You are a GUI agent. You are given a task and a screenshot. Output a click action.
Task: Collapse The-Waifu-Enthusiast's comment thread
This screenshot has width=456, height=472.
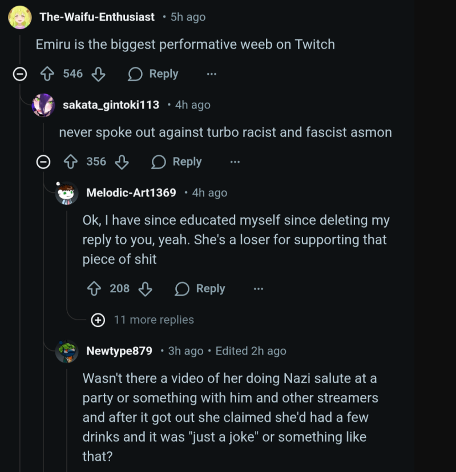20,74
